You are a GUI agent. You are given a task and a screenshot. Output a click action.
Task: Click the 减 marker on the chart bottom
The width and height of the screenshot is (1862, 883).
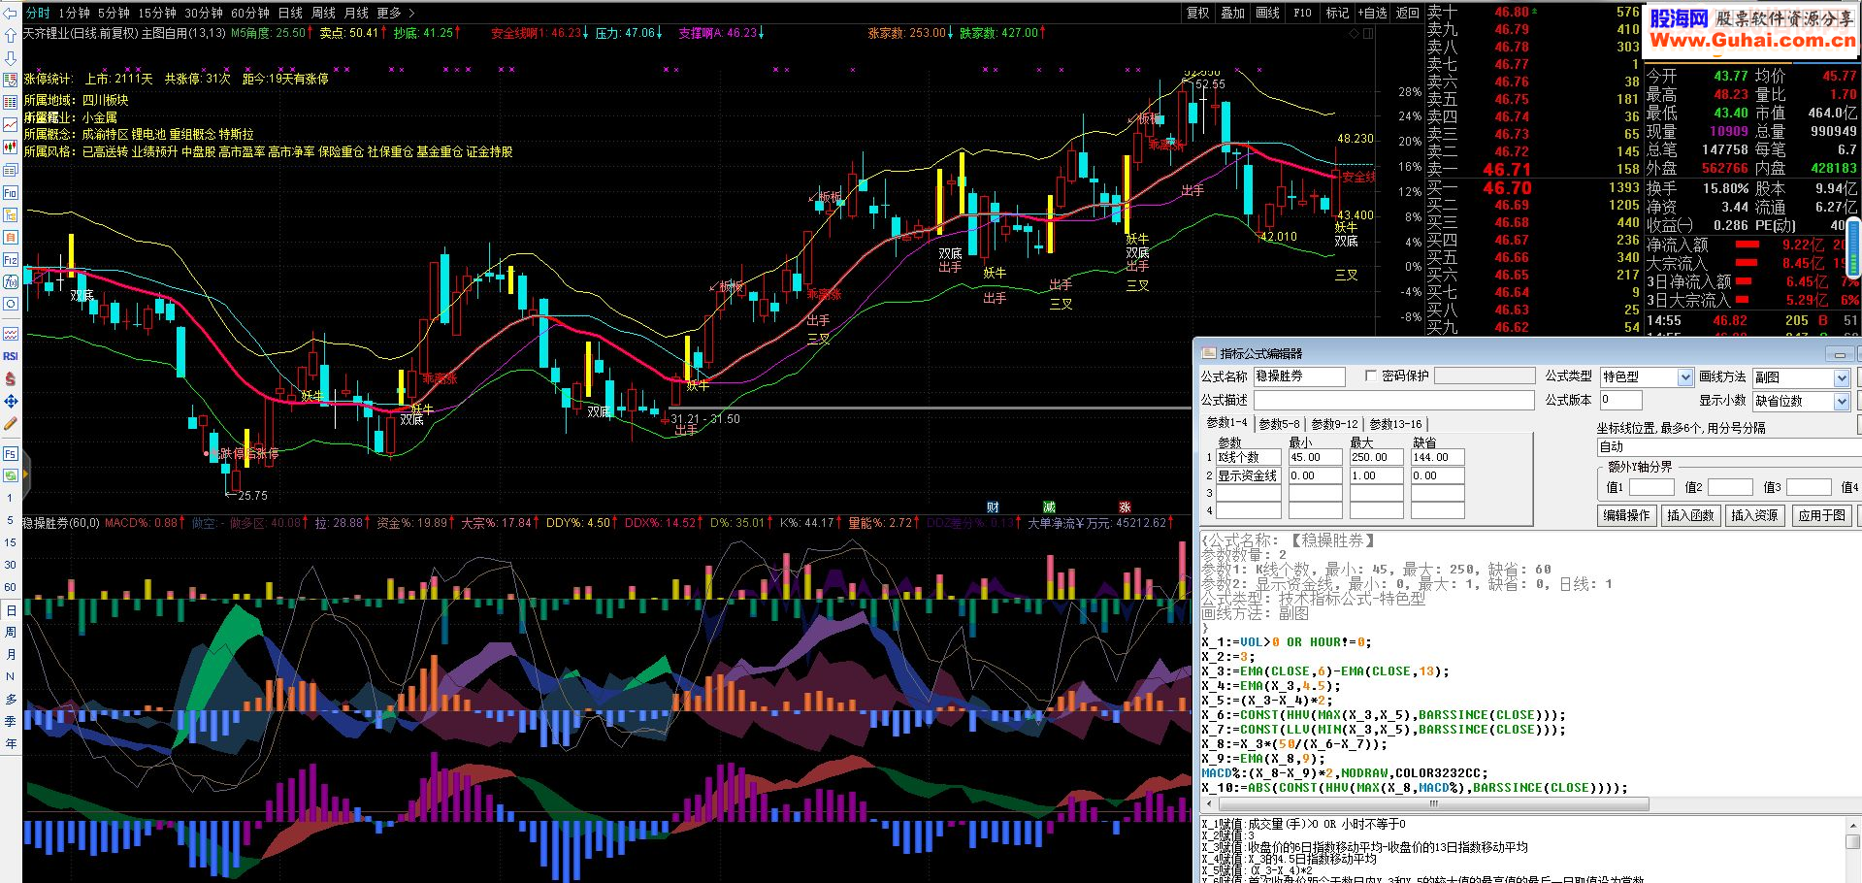[1049, 507]
